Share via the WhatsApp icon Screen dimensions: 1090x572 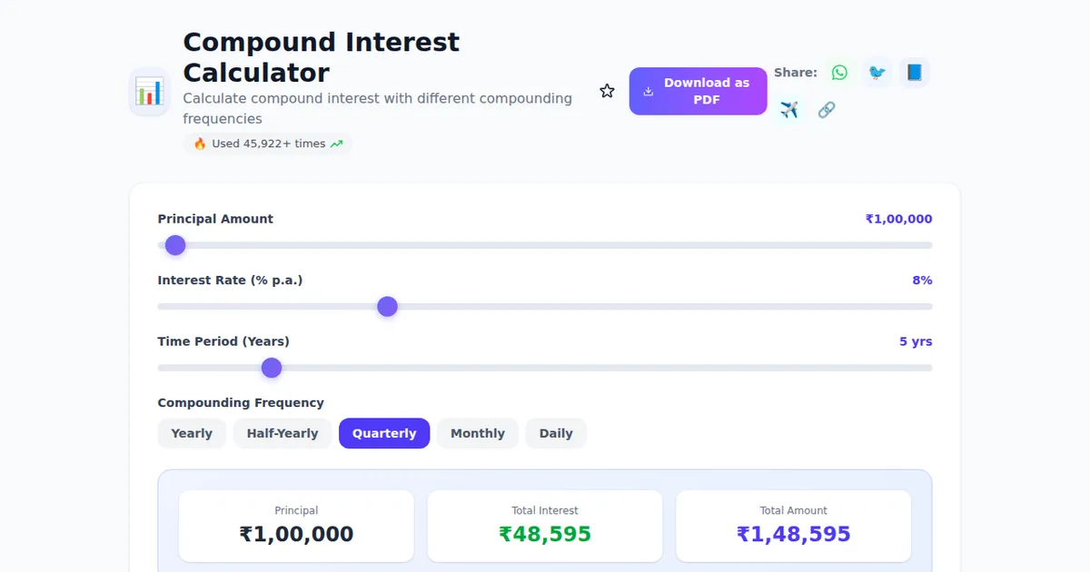coord(839,73)
